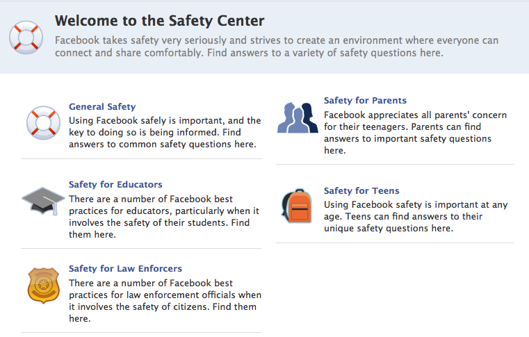Image resolution: width=529 pixels, height=337 pixels.
Task: Click the header text about Facebook safety
Action: tap(277, 47)
